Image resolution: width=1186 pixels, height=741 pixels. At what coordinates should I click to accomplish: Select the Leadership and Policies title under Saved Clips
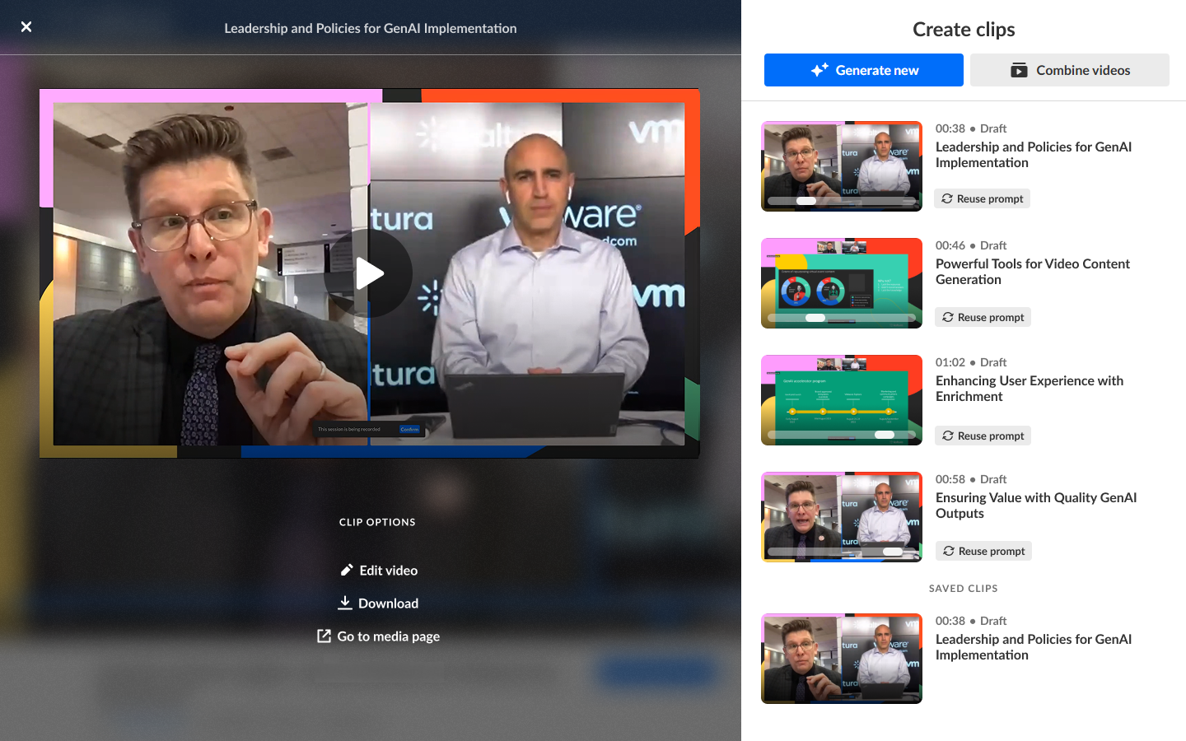pos(1034,647)
